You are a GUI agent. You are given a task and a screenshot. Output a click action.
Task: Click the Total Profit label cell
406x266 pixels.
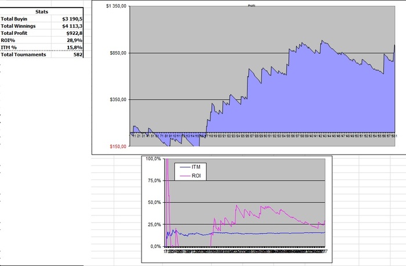[26, 33]
